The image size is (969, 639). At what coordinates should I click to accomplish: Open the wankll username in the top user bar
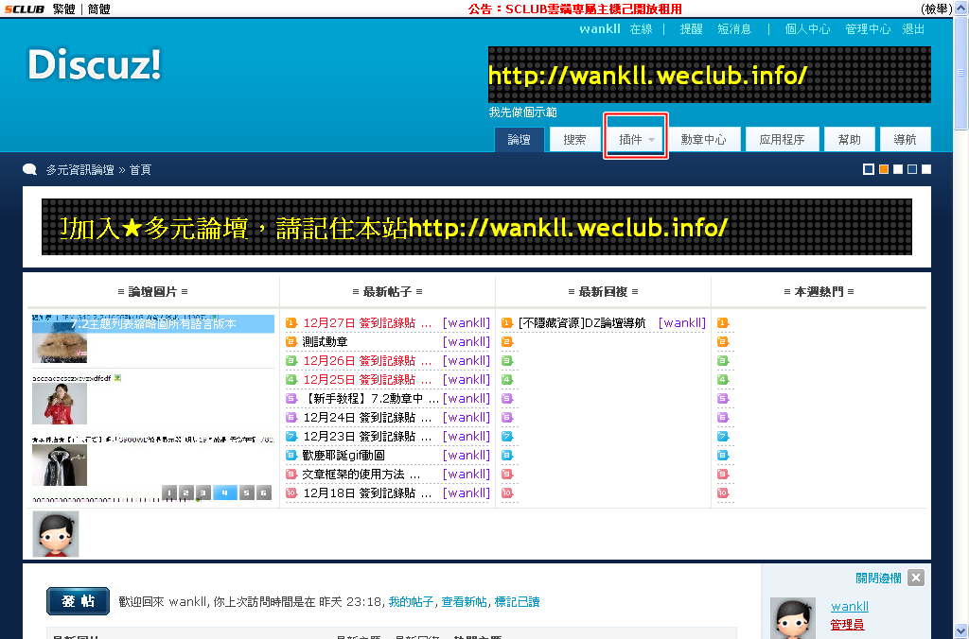599,29
